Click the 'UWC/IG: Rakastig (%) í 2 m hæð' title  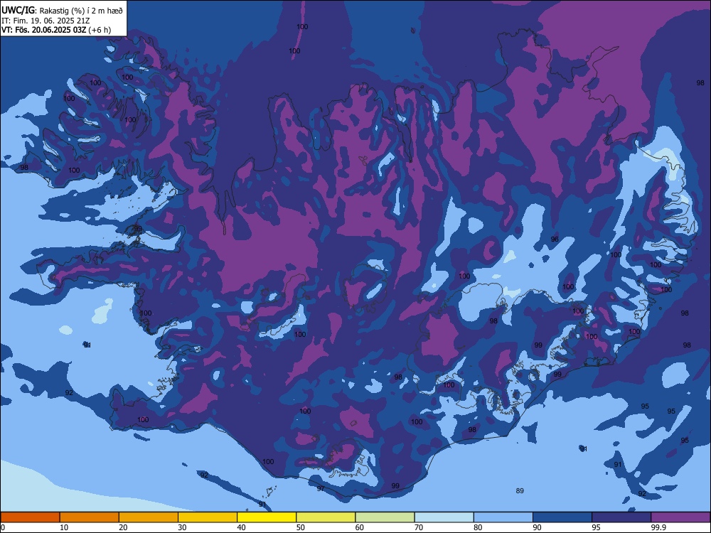pyautogui.click(x=62, y=10)
